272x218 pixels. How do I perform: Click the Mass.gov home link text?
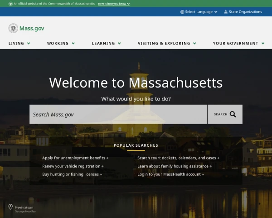(32, 28)
